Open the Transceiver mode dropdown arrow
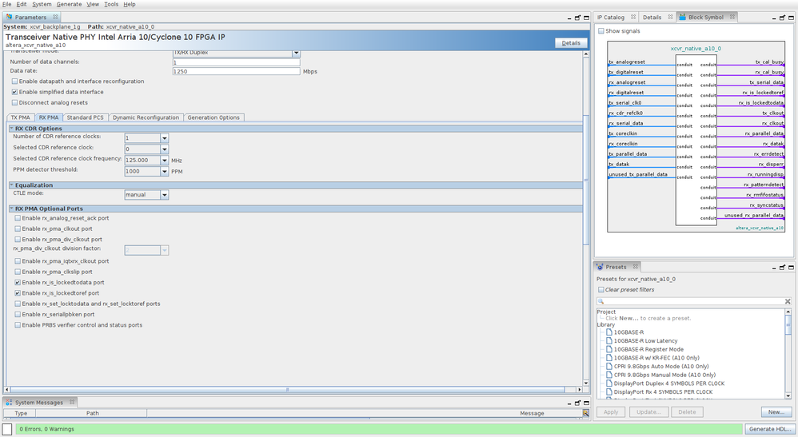798x437 pixels. click(296, 53)
